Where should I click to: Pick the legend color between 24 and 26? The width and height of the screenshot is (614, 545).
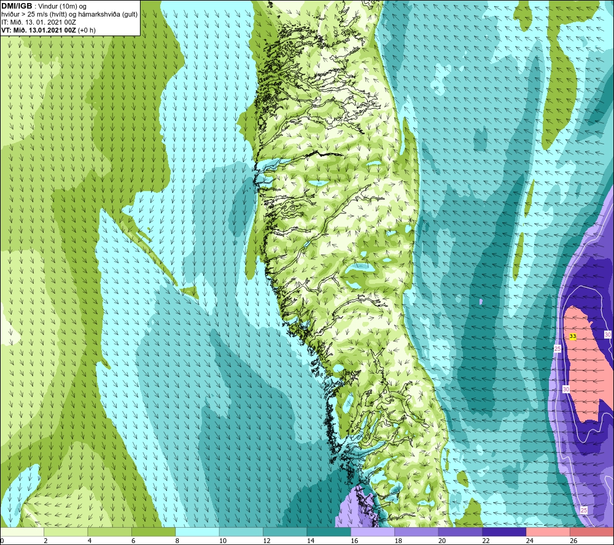(x=548, y=532)
